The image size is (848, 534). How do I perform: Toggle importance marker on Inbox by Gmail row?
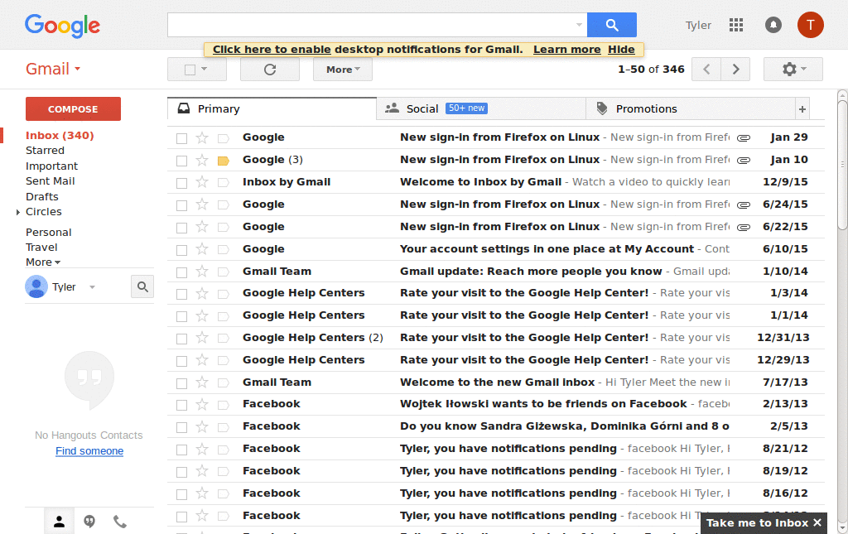click(x=224, y=183)
